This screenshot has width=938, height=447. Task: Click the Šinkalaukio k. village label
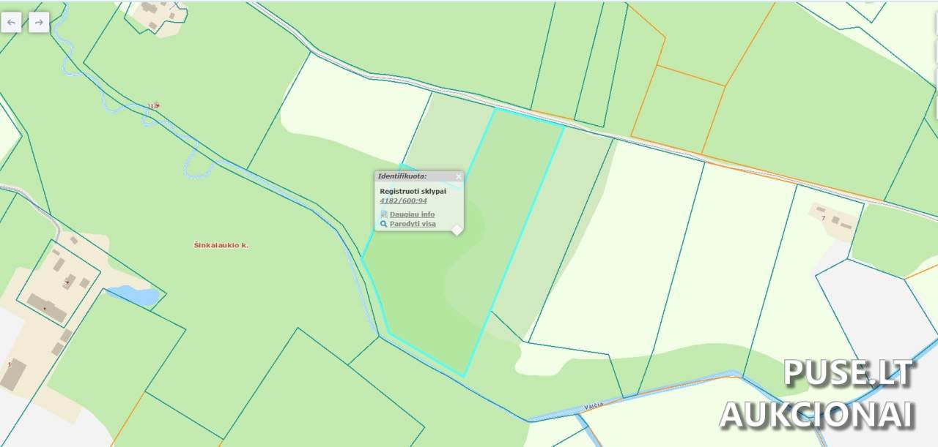click(221, 245)
